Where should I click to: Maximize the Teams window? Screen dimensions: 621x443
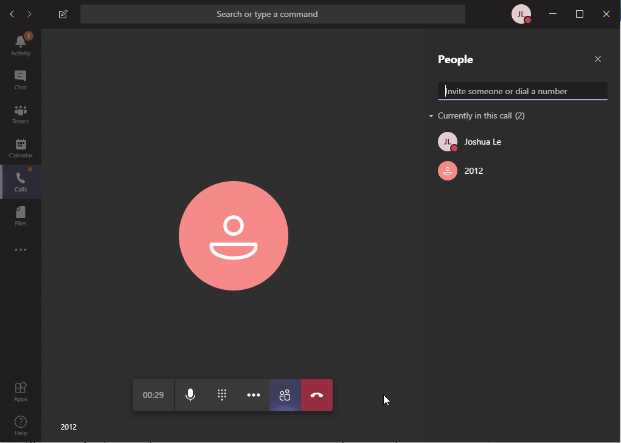click(580, 14)
